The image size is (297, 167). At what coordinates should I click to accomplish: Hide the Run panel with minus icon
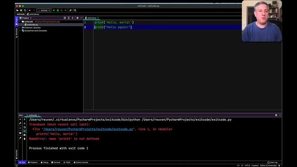point(280,115)
